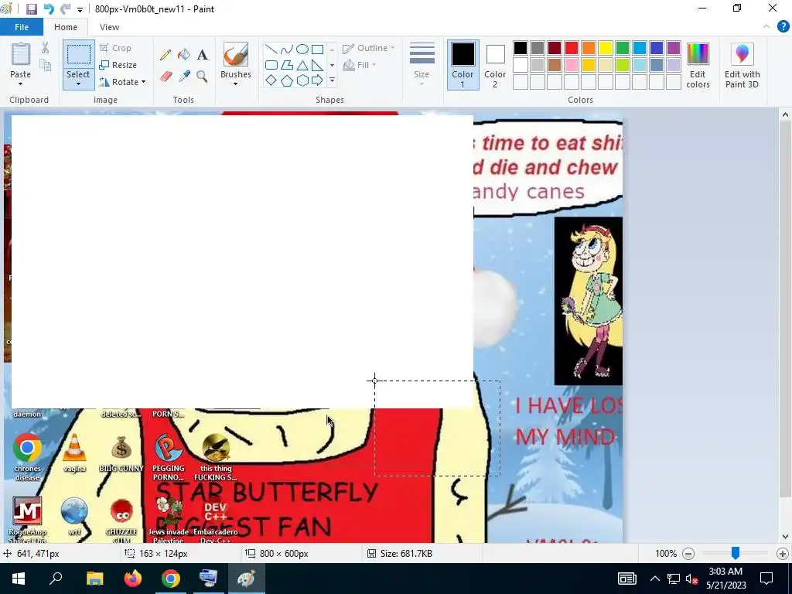Select the Magnifier tool
792x594 pixels.
click(x=202, y=77)
